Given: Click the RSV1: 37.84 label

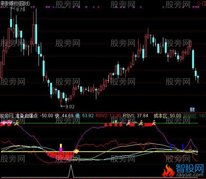Looking at the screenshot, I should pos(136,116).
